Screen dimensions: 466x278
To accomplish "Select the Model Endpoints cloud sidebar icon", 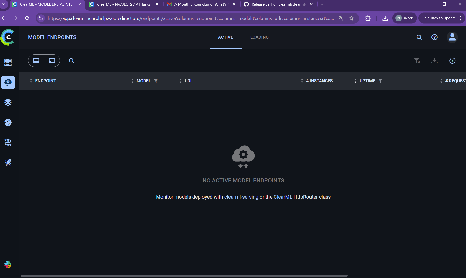I will click(x=8, y=82).
